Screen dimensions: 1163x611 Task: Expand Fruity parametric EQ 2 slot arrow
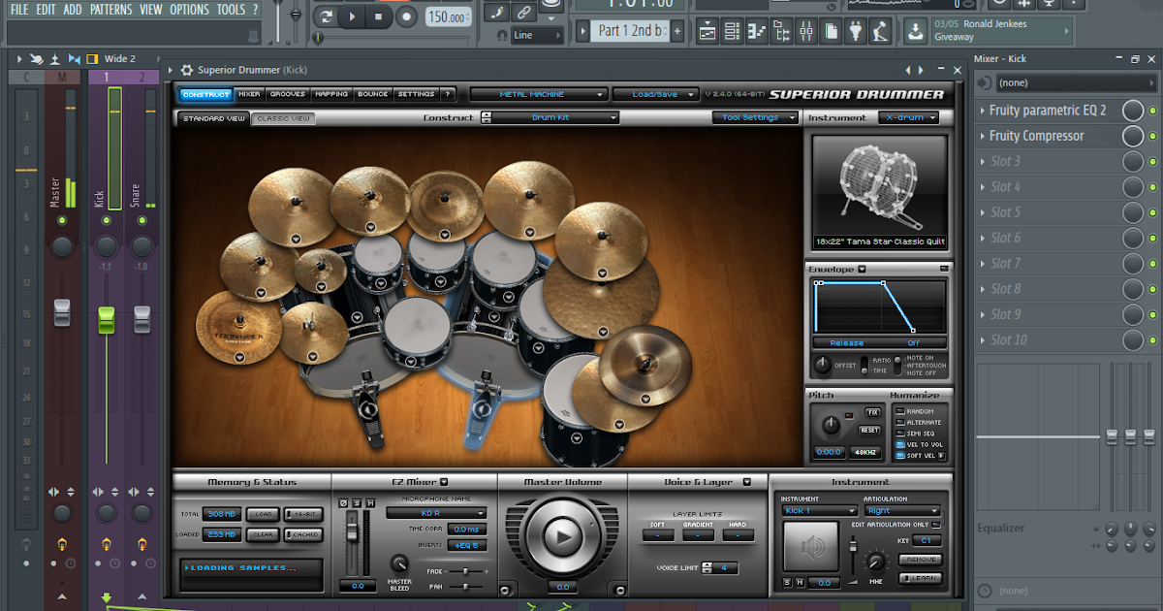point(983,111)
